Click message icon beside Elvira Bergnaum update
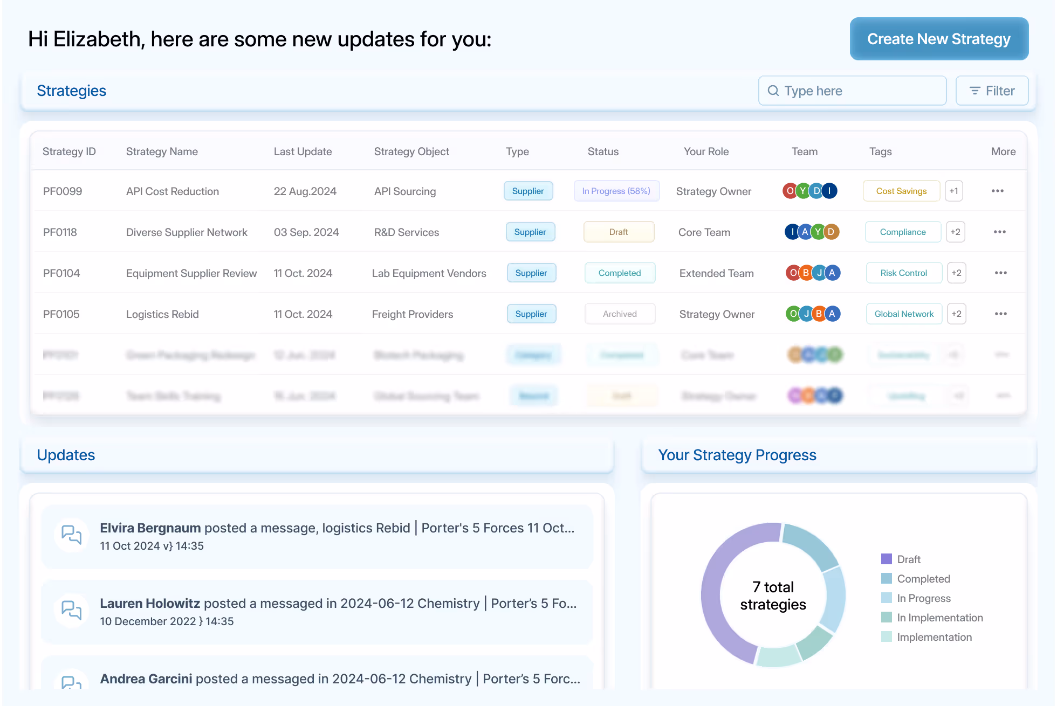The image size is (1057, 706). tap(71, 535)
